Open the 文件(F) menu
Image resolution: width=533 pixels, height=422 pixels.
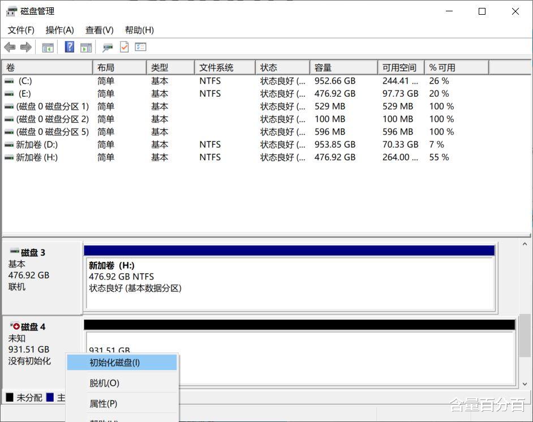tap(21, 30)
